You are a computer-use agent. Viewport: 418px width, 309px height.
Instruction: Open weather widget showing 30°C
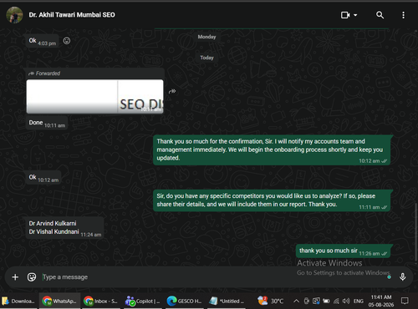pos(270,301)
